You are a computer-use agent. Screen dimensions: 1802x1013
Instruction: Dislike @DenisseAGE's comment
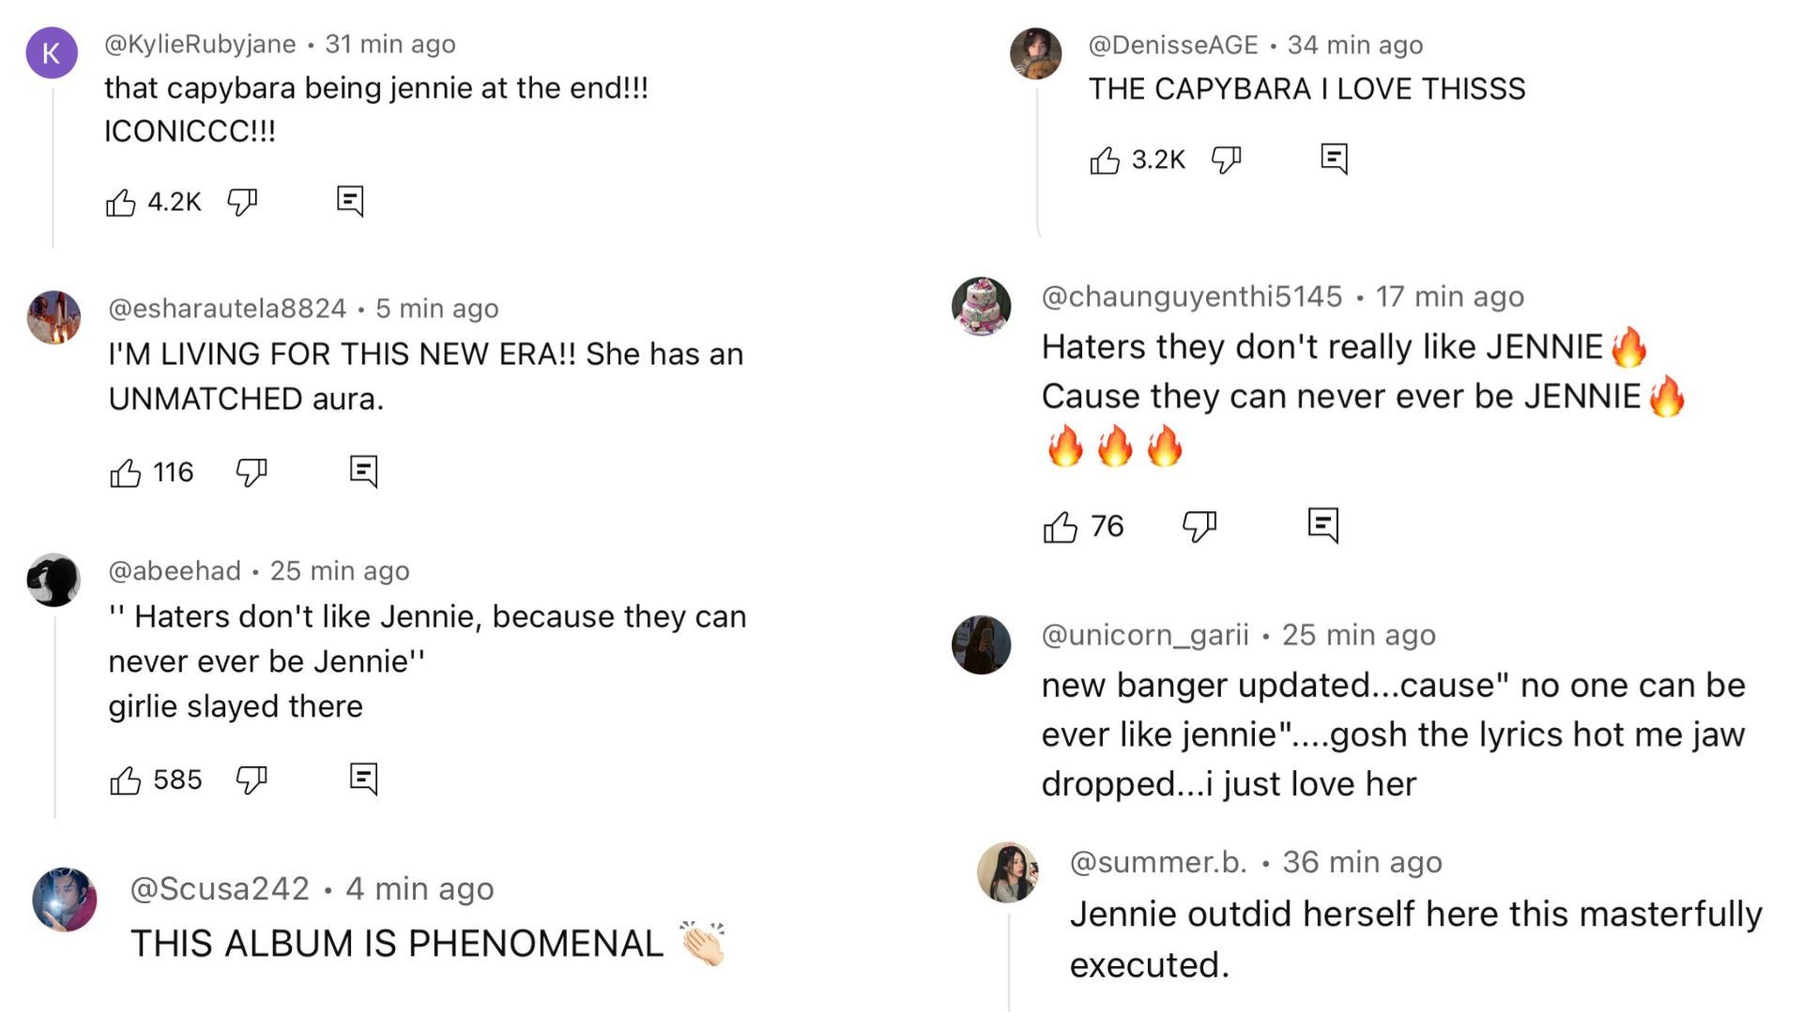(1226, 159)
